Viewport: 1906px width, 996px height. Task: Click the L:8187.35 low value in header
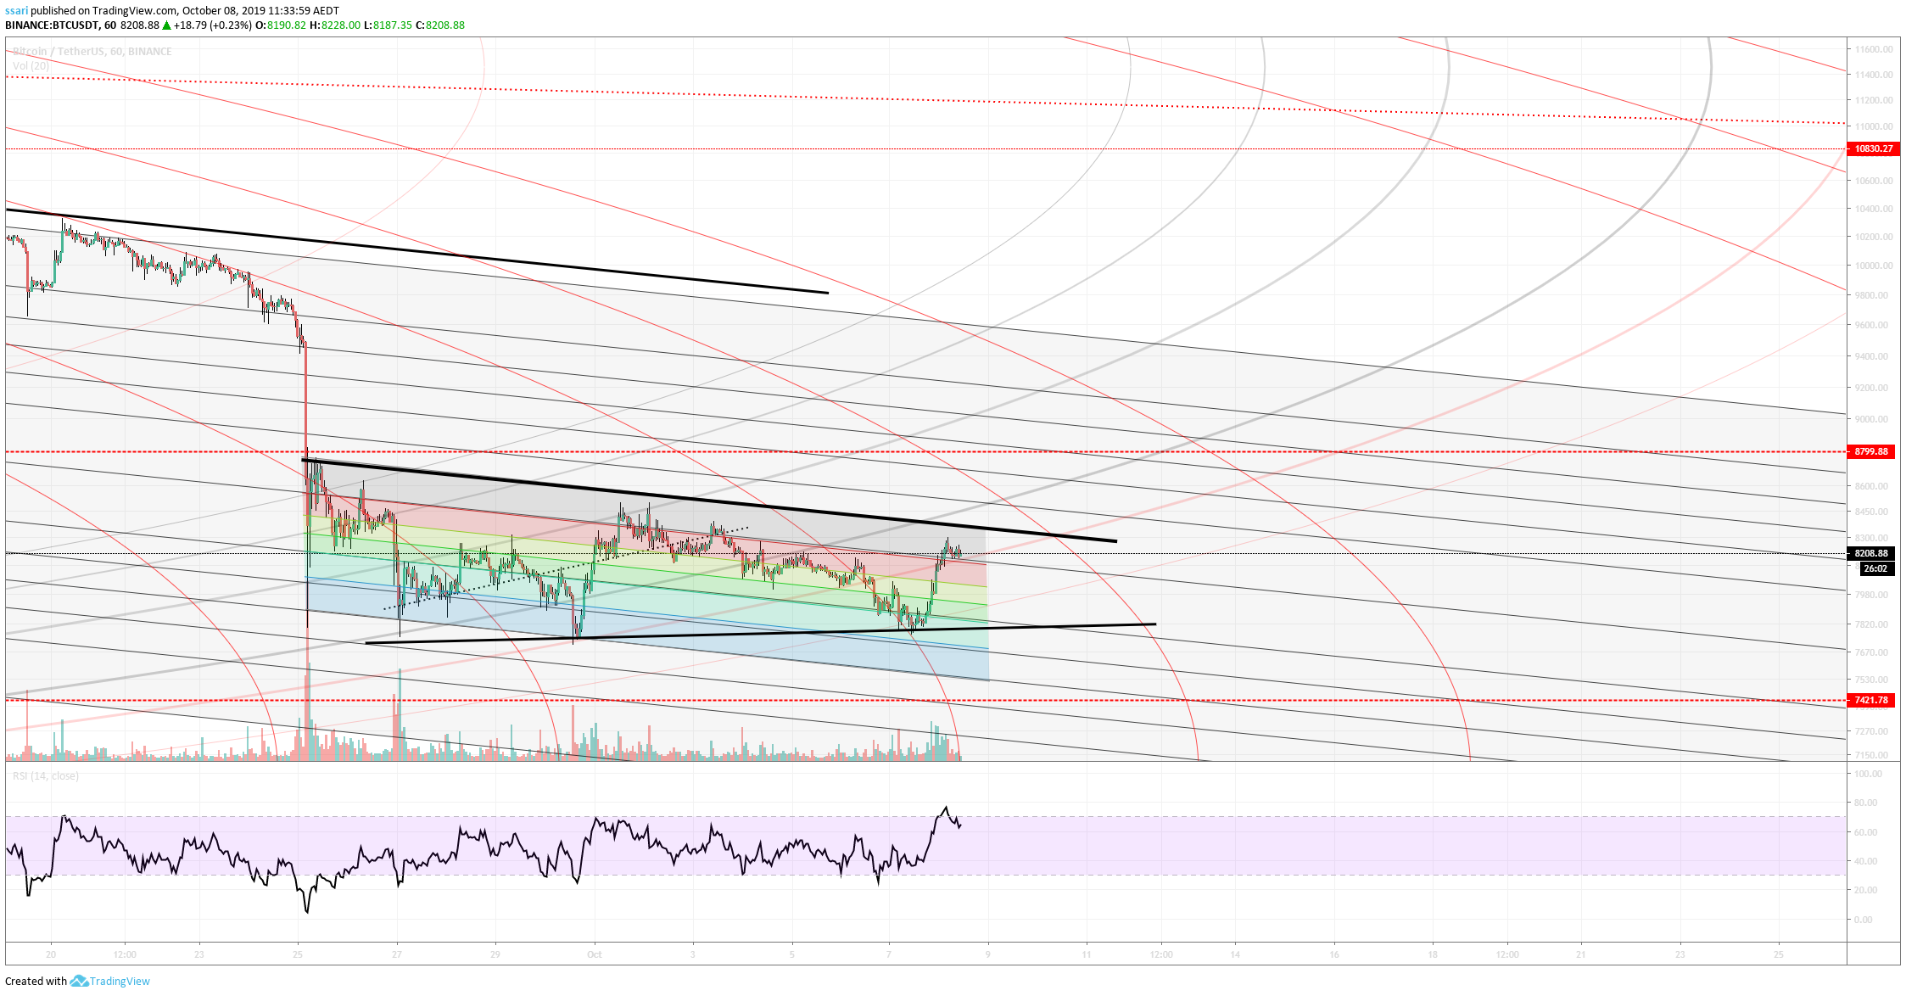pos(388,25)
